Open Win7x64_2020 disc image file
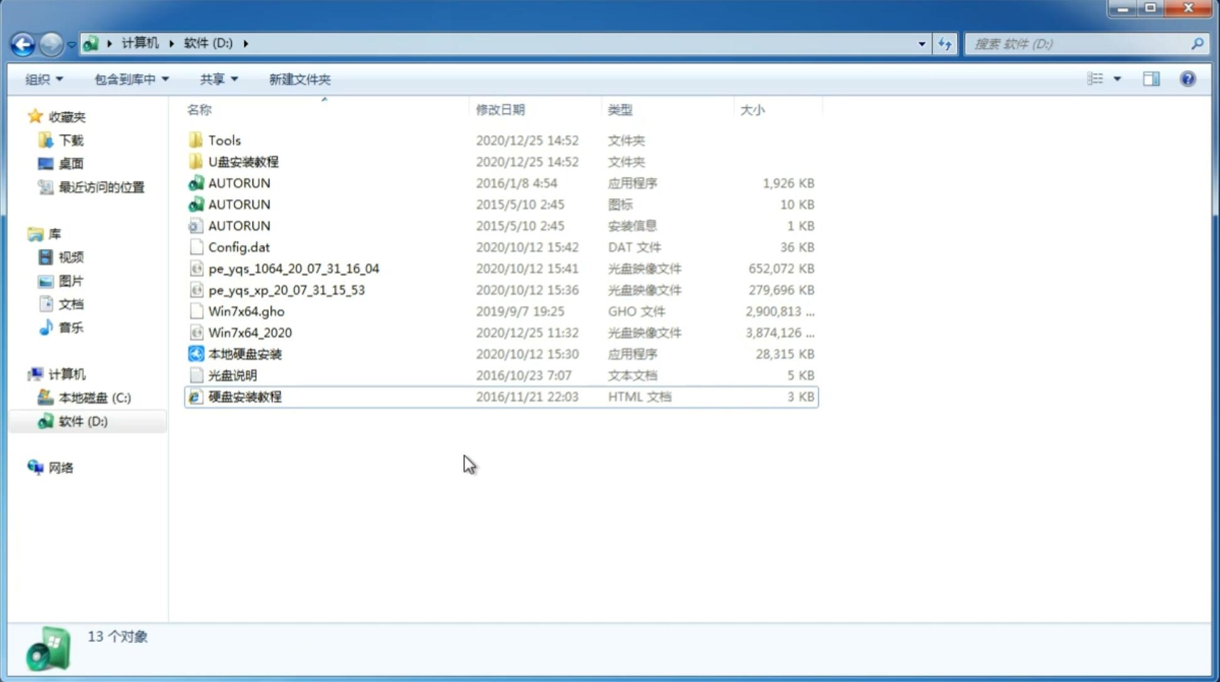 tap(251, 333)
